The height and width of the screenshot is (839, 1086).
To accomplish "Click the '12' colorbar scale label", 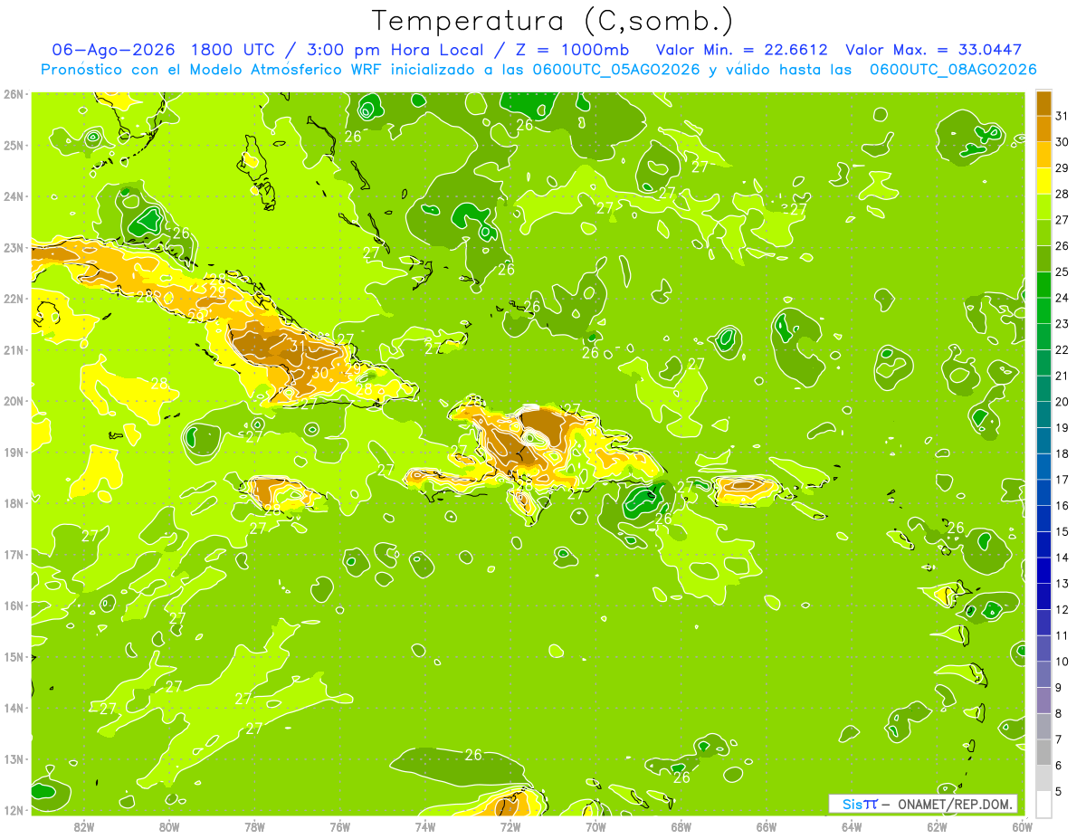I will [x=1062, y=609].
